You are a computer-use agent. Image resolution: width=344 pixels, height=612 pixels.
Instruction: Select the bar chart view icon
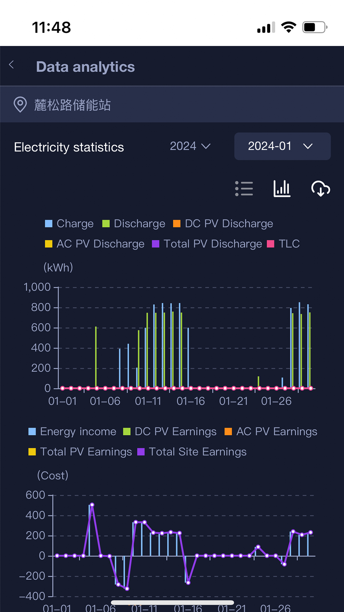coord(282,189)
